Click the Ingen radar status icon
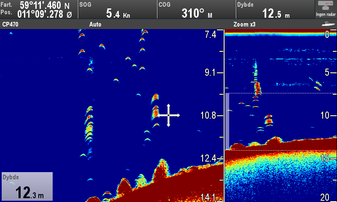This screenshot has width=337, height=202. [x=326, y=9]
